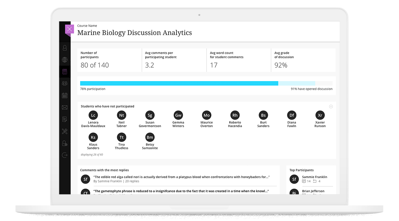
Task: Open the user settings icon in the sidebar
Action: 65,144
